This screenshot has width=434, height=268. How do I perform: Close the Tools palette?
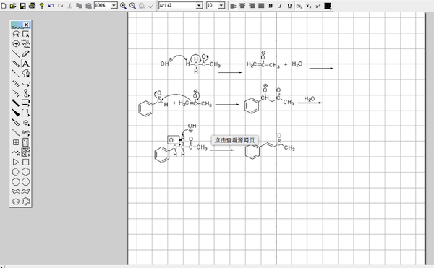pos(26,25)
